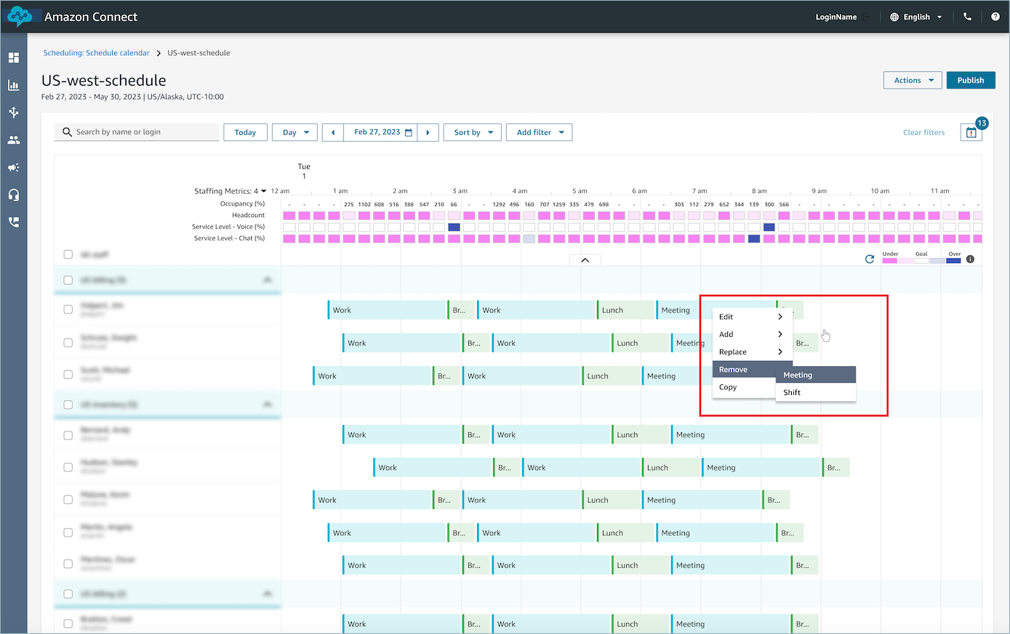
Task: Open the analytics bar chart sidebar icon
Action: pyautogui.click(x=14, y=85)
